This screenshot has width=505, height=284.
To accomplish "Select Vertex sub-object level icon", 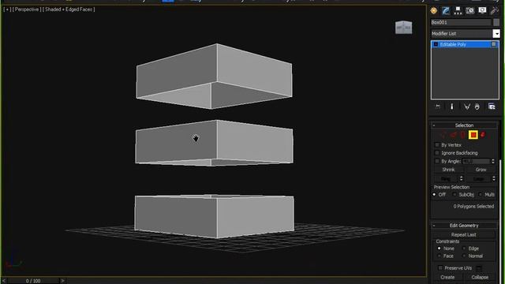I will [443, 135].
